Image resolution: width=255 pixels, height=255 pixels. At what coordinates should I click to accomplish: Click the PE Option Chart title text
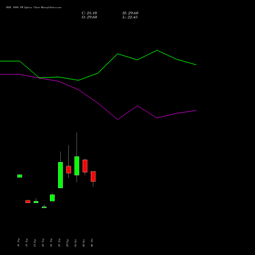[34, 8]
